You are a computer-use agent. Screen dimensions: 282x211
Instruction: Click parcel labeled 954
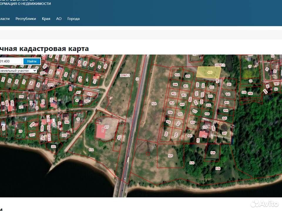[x=172, y=103]
